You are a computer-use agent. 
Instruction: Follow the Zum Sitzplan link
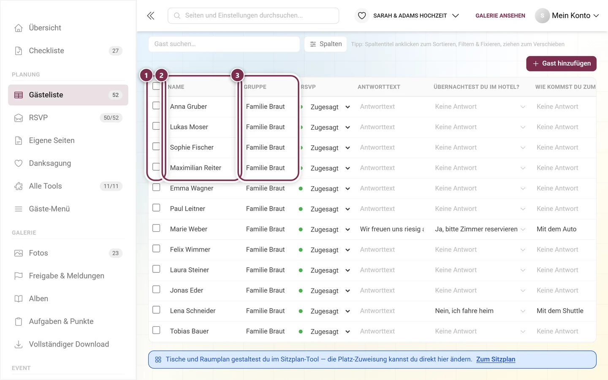496,359
